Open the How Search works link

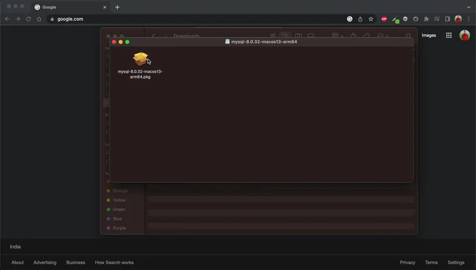pos(114,263)
